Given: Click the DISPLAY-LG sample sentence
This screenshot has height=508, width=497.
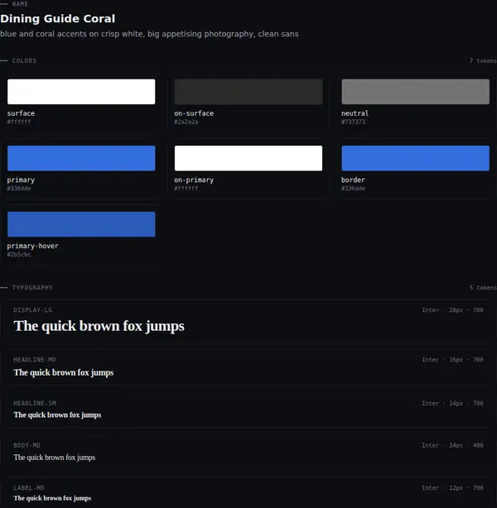Looking at the screenshot, I should tap(99, 326).
